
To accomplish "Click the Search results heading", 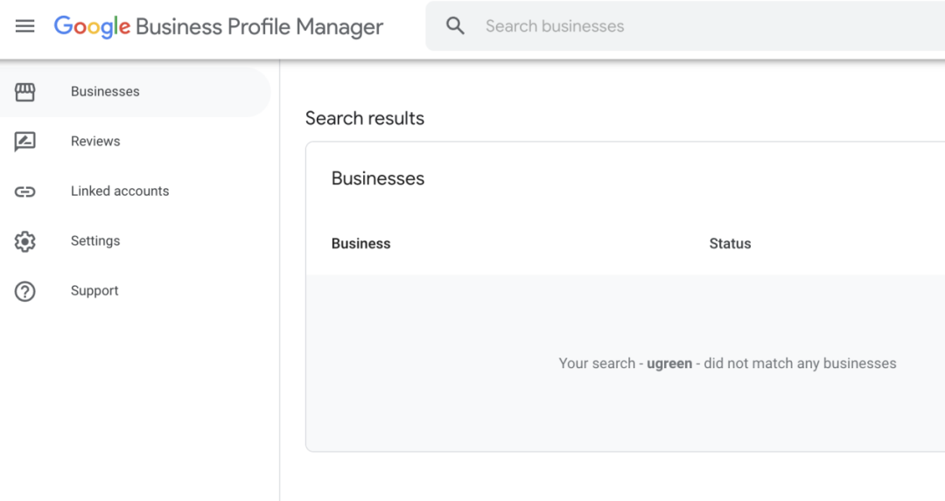I will (x=365, y=118).
